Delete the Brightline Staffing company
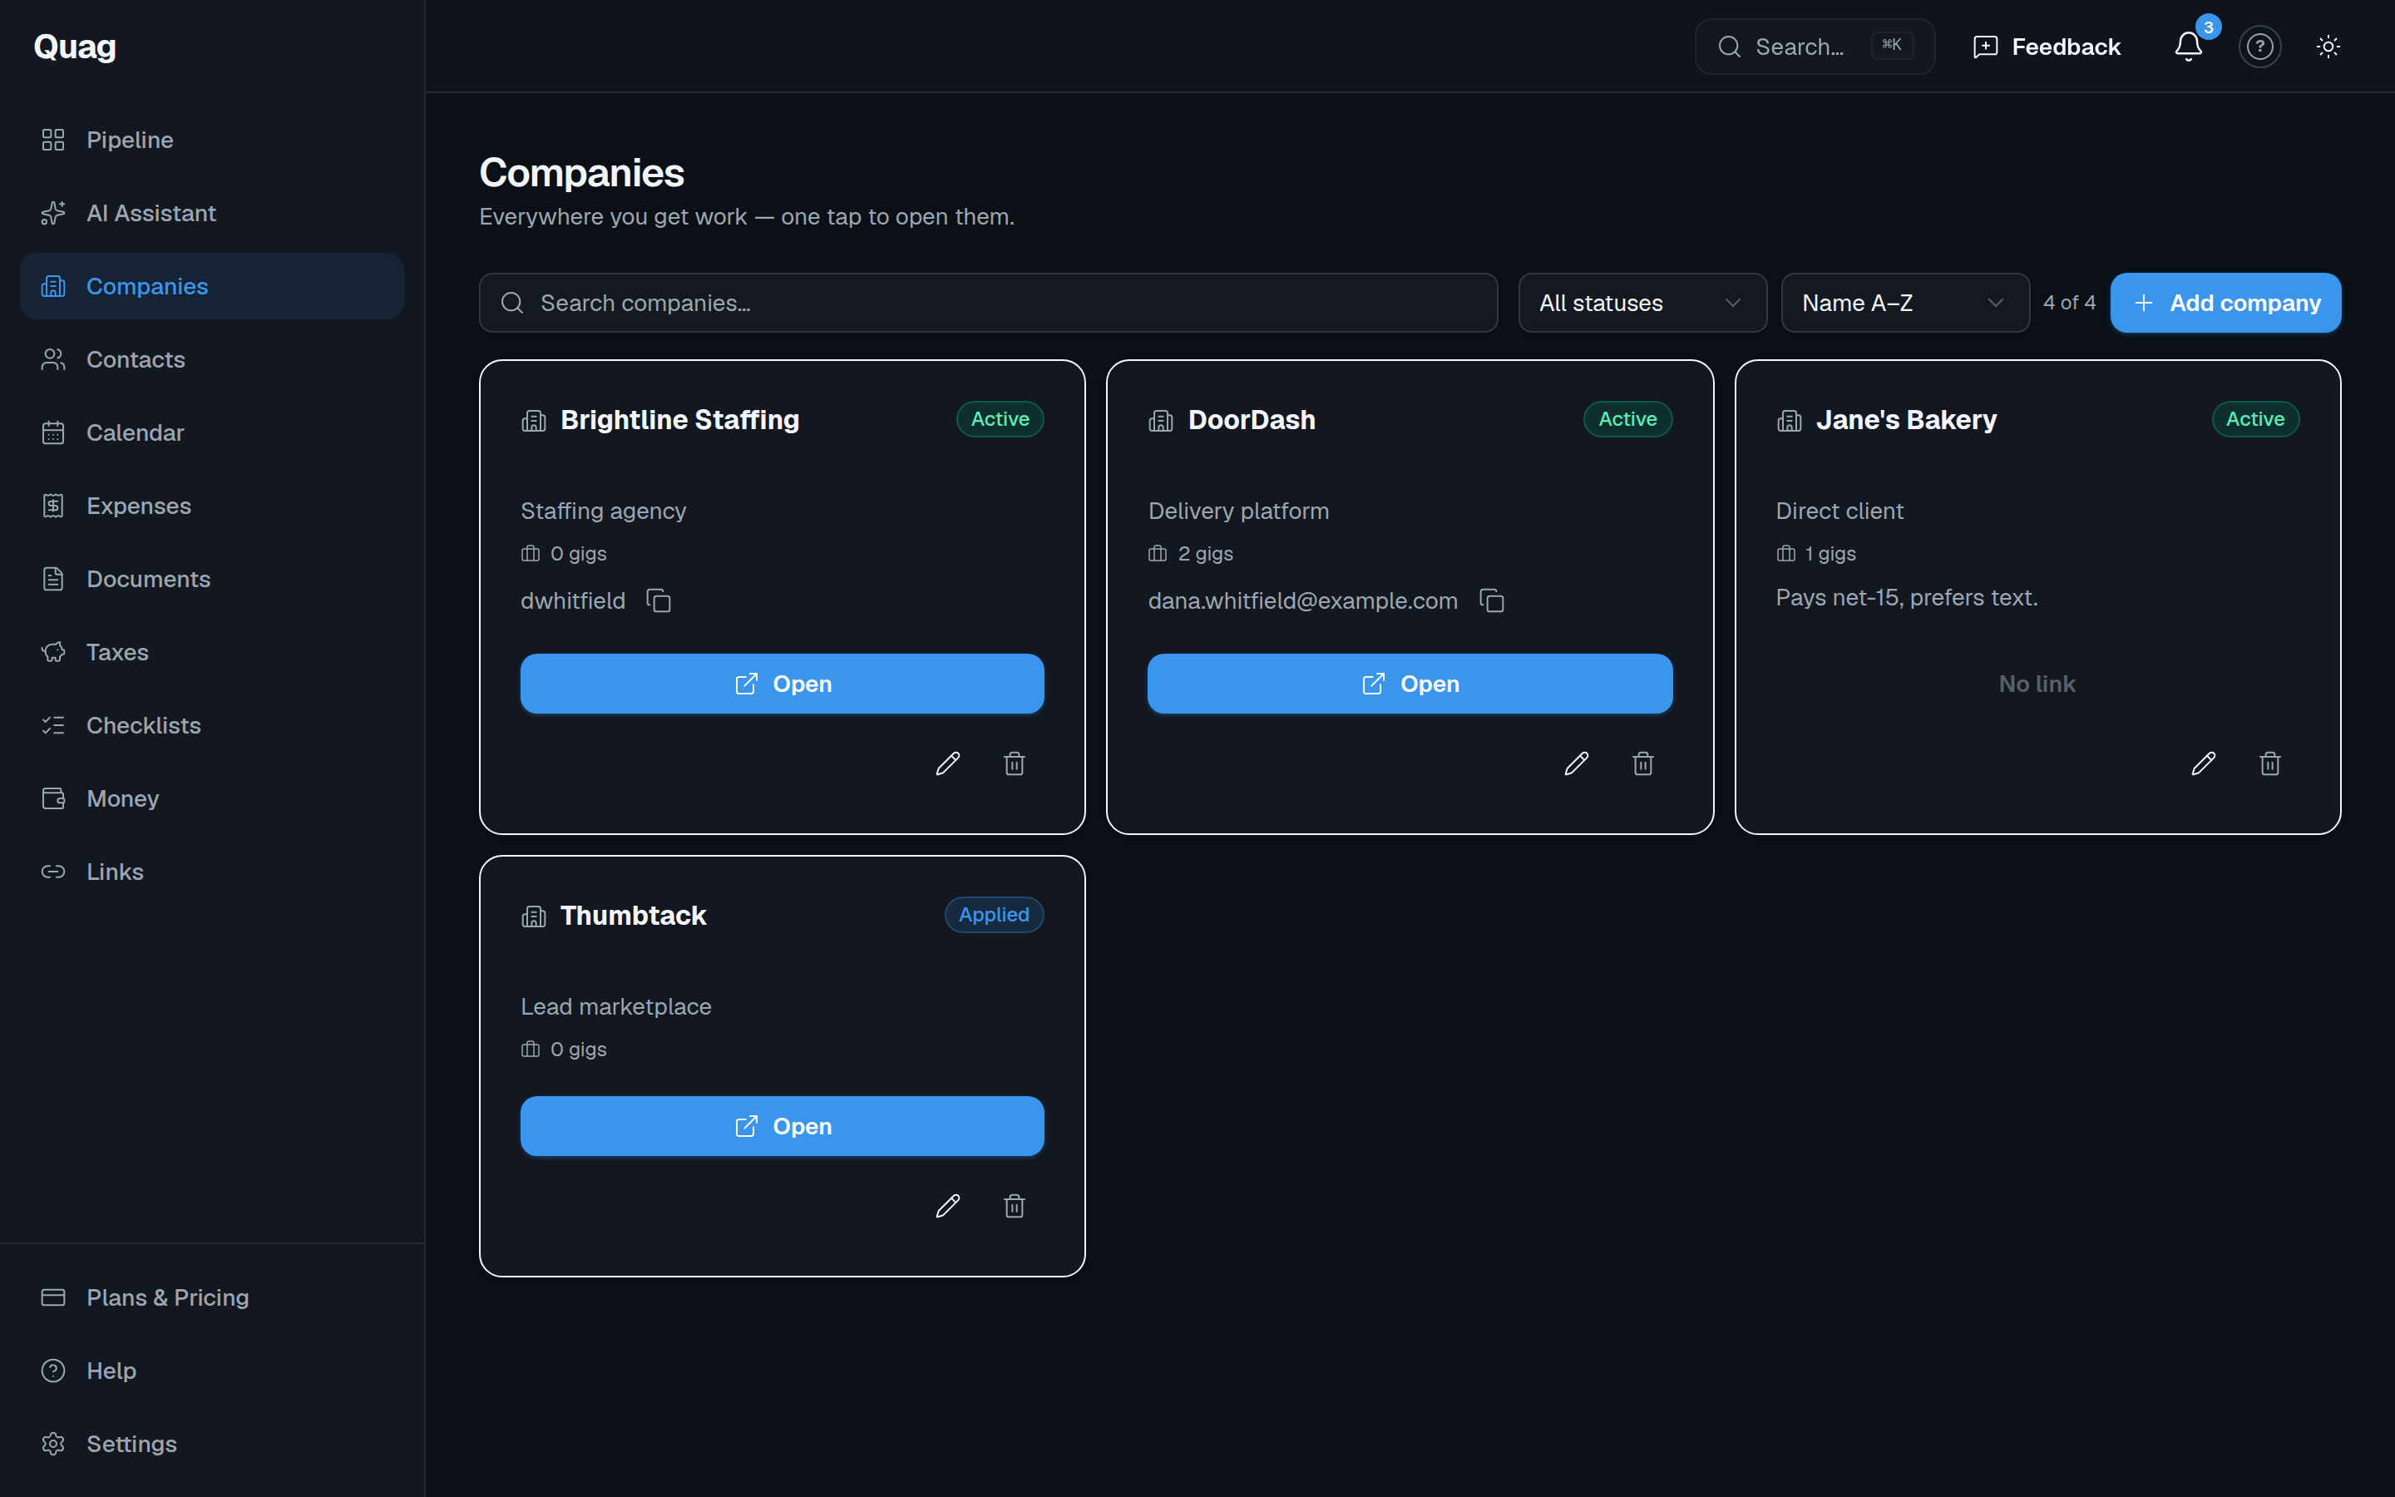 click(x=1015, y=763)
